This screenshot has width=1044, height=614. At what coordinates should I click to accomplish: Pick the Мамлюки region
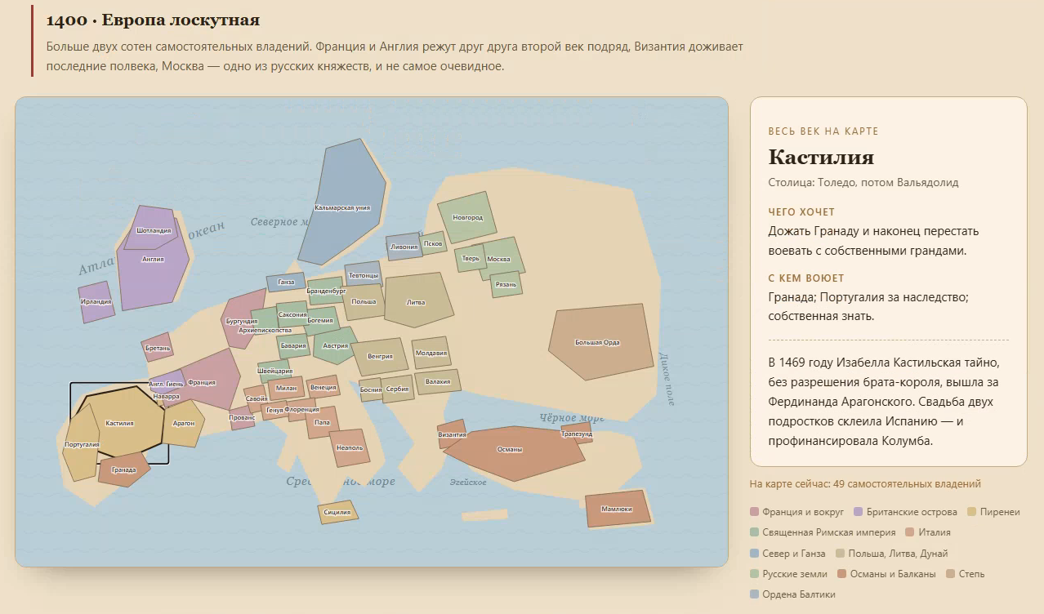(618, 509)
